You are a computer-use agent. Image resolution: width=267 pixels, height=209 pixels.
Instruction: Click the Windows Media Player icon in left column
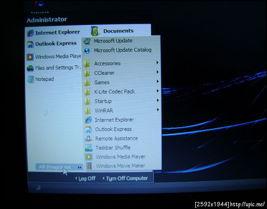click(30, 57)
